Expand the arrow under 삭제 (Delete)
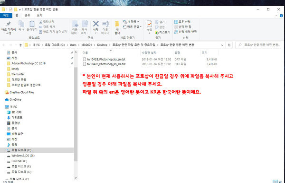The image size is (285, 183). tap(95, 33)
